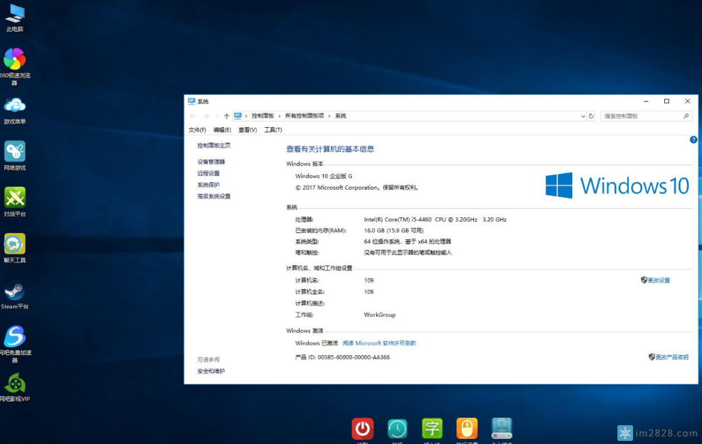Click the 设备管理器 link in sidebar
Image resolution: width=702 pixels, height=444 pixels.
pyautogui.click(x=211, y=162)
